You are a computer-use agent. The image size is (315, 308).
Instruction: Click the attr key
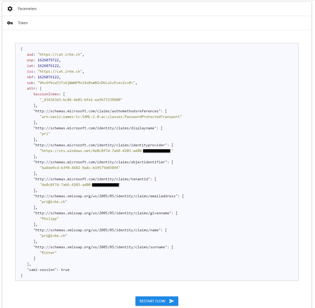[31, 88]
